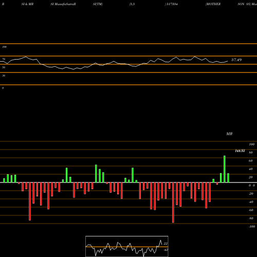The height and width of the screenshot is (257, 257).
Task: Click the MR axis label -40
Action: click(251, 202)
